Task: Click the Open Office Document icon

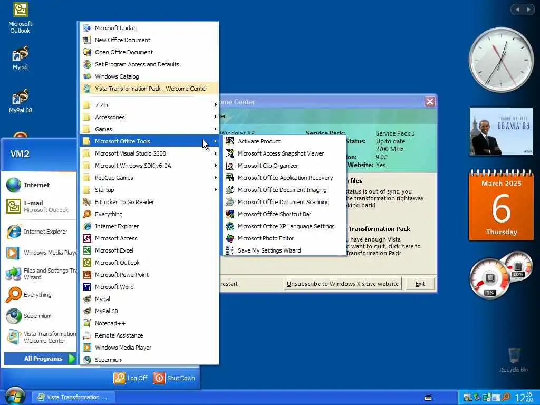Action: tap(87, 52)
